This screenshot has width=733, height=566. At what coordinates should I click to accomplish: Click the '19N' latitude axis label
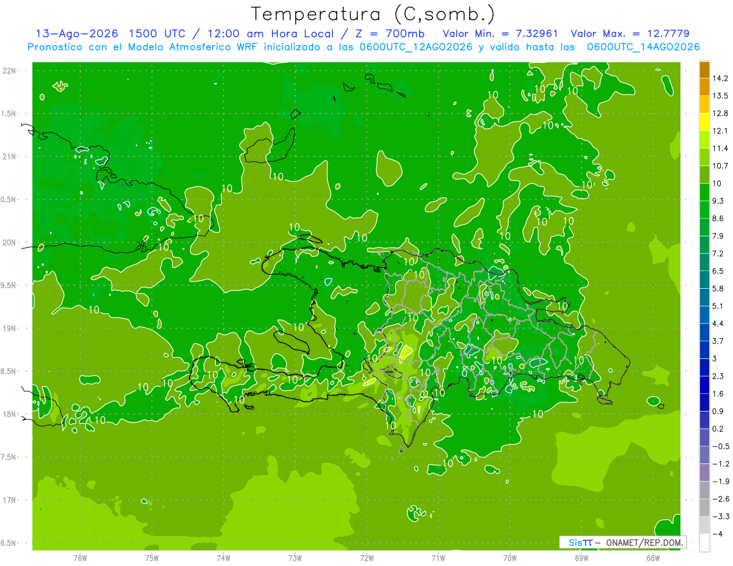(9, 328)
